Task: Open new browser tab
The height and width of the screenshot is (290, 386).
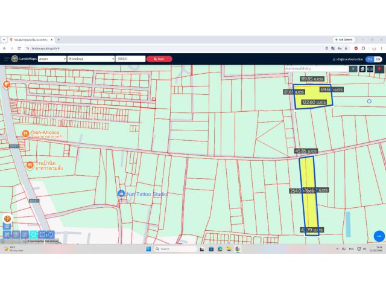Action: point(59,39)
